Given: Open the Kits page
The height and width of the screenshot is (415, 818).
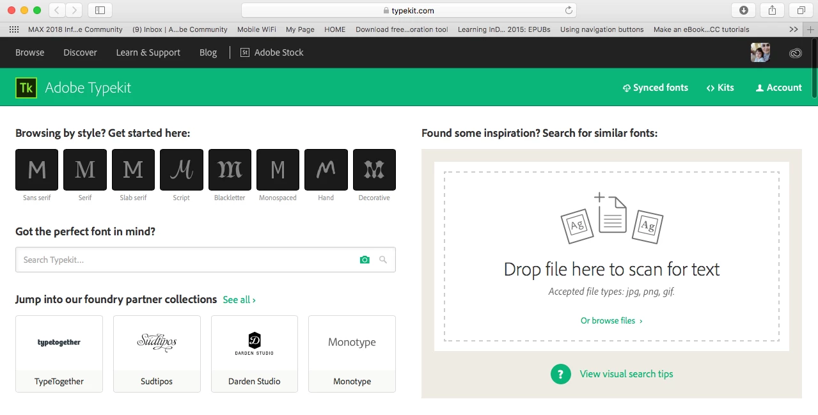Looking at the screenshot, I should click(x=720, y=88).
